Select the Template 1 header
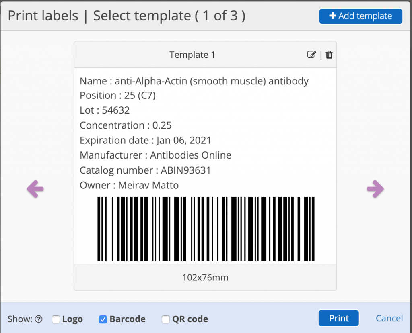Image resolution: width=412 pixels, height=333 pixels. click(192, 55)
